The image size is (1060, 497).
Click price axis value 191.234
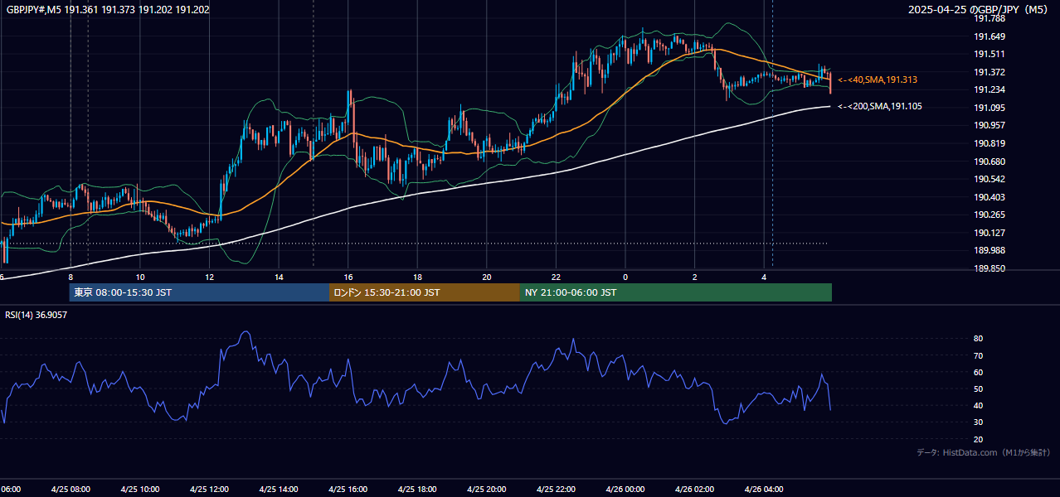[989, 89]
